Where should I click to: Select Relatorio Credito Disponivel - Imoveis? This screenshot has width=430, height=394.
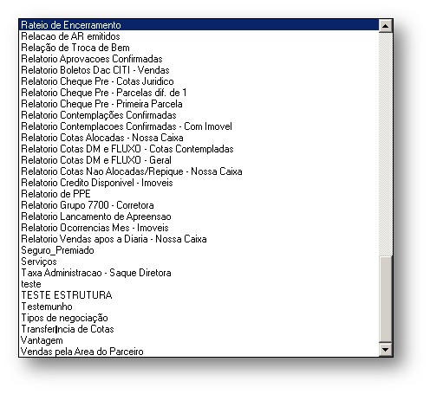pyautogui.click(x=199, y=183)
